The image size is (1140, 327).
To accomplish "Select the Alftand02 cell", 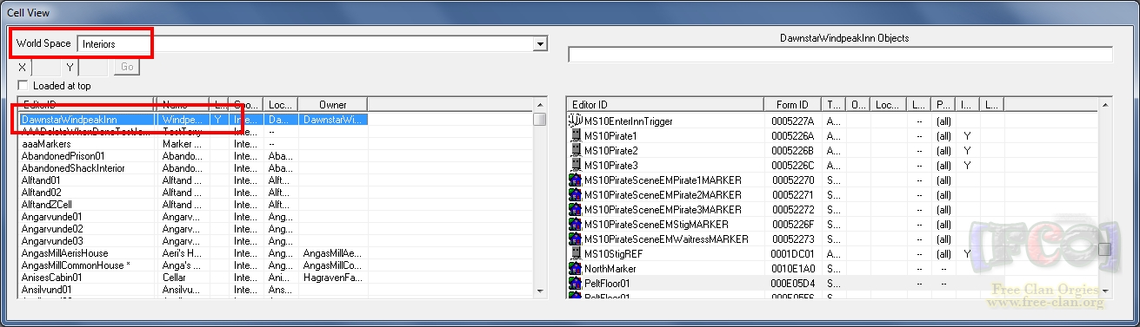I will pyautogui.click(x=41, y=192).
